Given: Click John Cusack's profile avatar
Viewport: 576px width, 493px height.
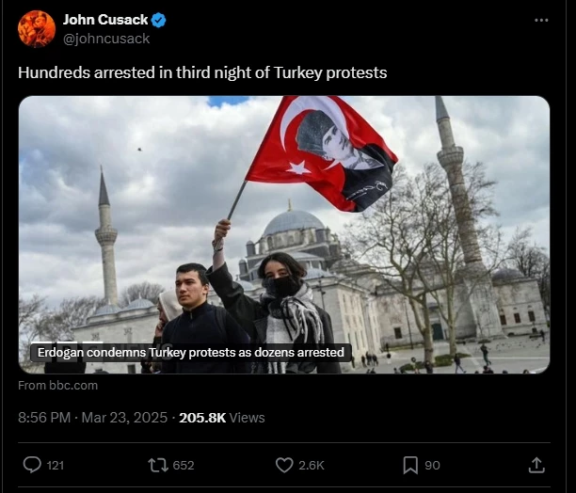Looking at the screenshot, I should coord(37,28).
